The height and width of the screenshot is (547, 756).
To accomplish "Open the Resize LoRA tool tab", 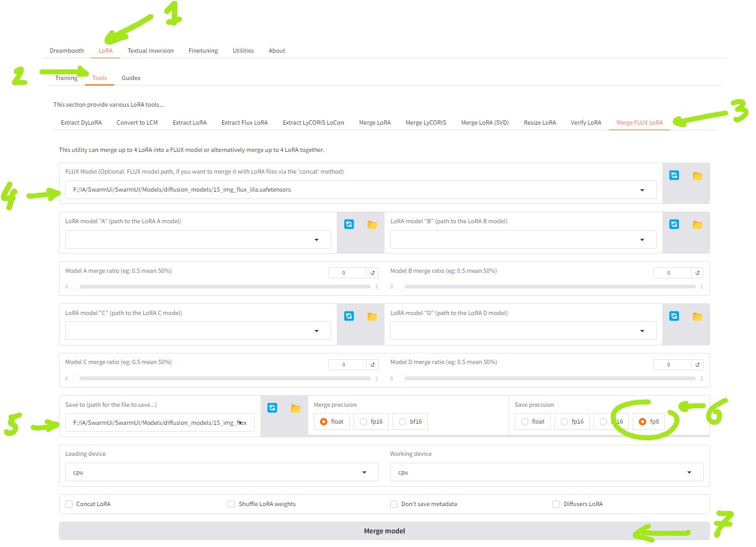I will click(x=540, y=123).
